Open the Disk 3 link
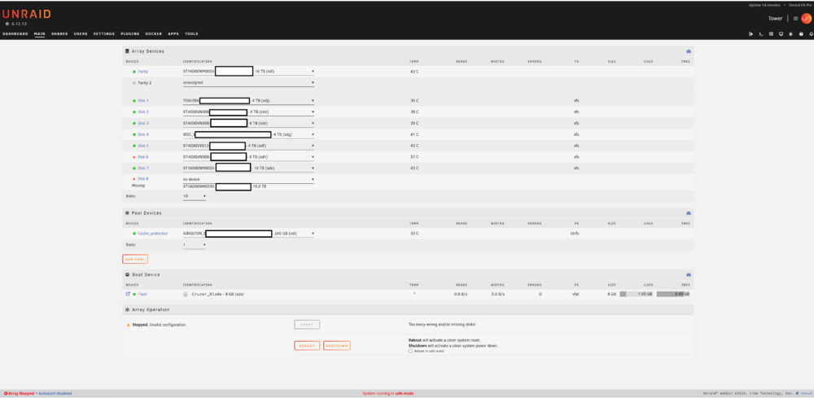Viewport: 814px width, 398px height. tap(143, 123)
